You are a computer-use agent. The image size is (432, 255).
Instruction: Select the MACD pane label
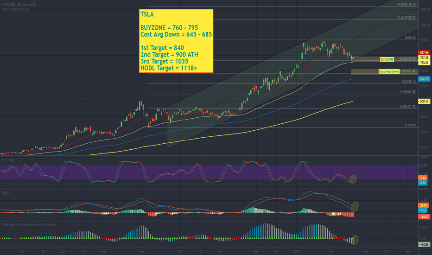pos(6,193)
